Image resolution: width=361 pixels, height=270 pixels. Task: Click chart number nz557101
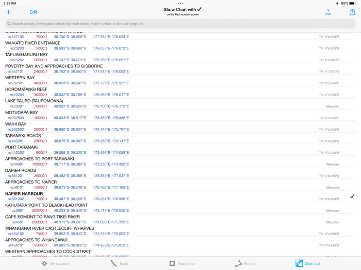coord(15,71)
